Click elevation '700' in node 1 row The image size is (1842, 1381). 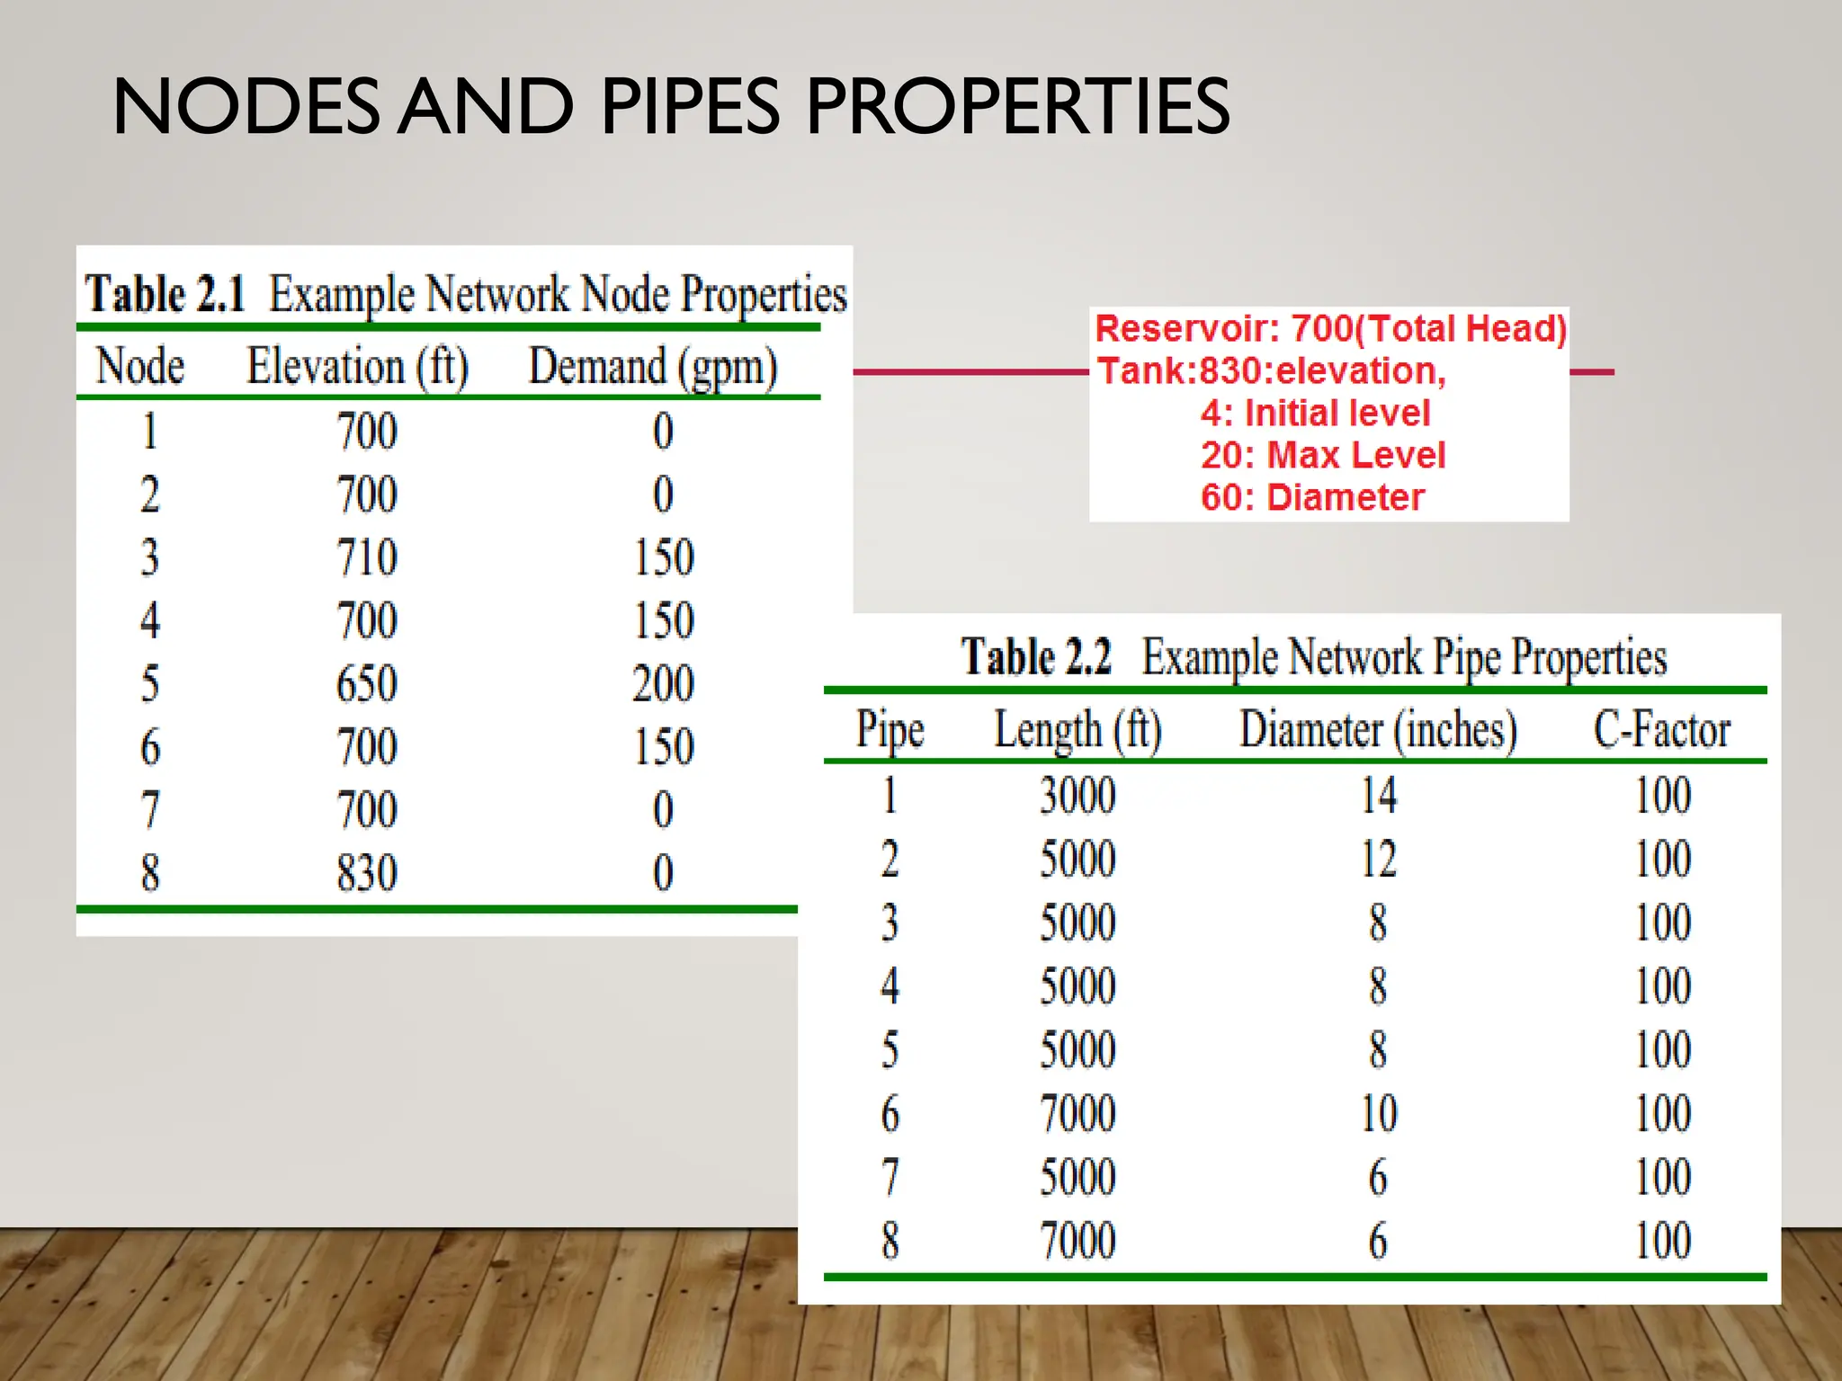[367, 432]
